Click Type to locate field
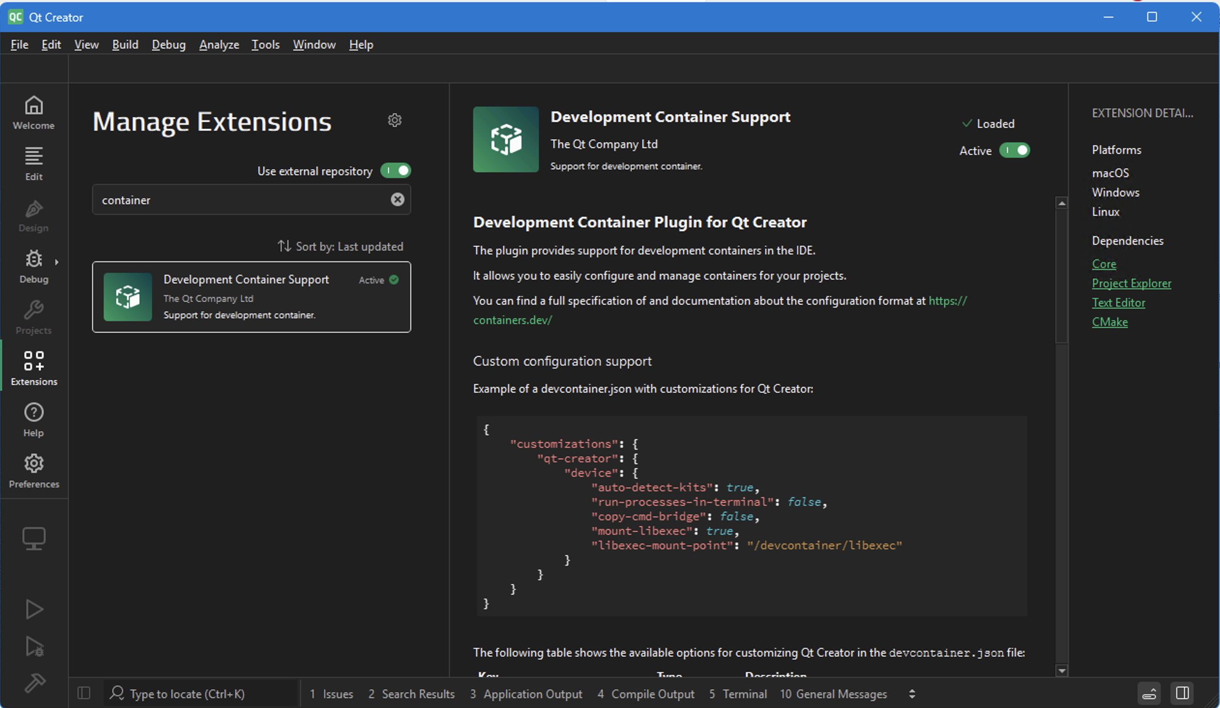 coord(200,693)
